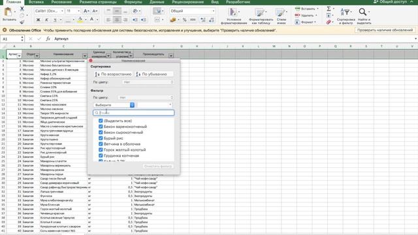
Task: Align text right icon
Action: [125, 20]
